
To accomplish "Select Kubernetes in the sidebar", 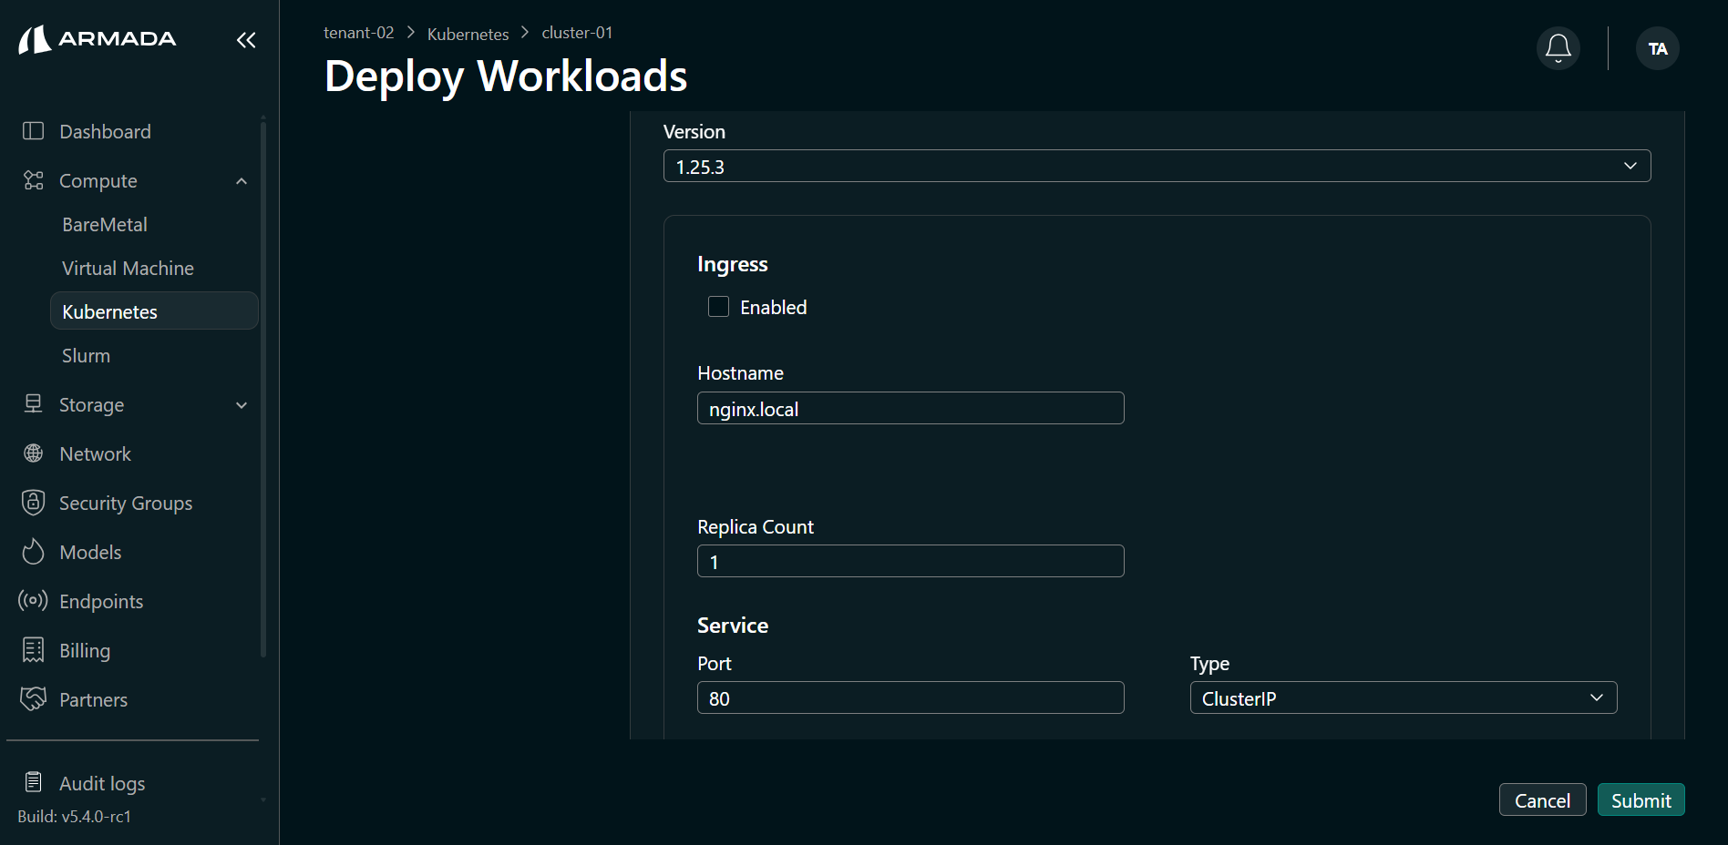I will 154,311.
